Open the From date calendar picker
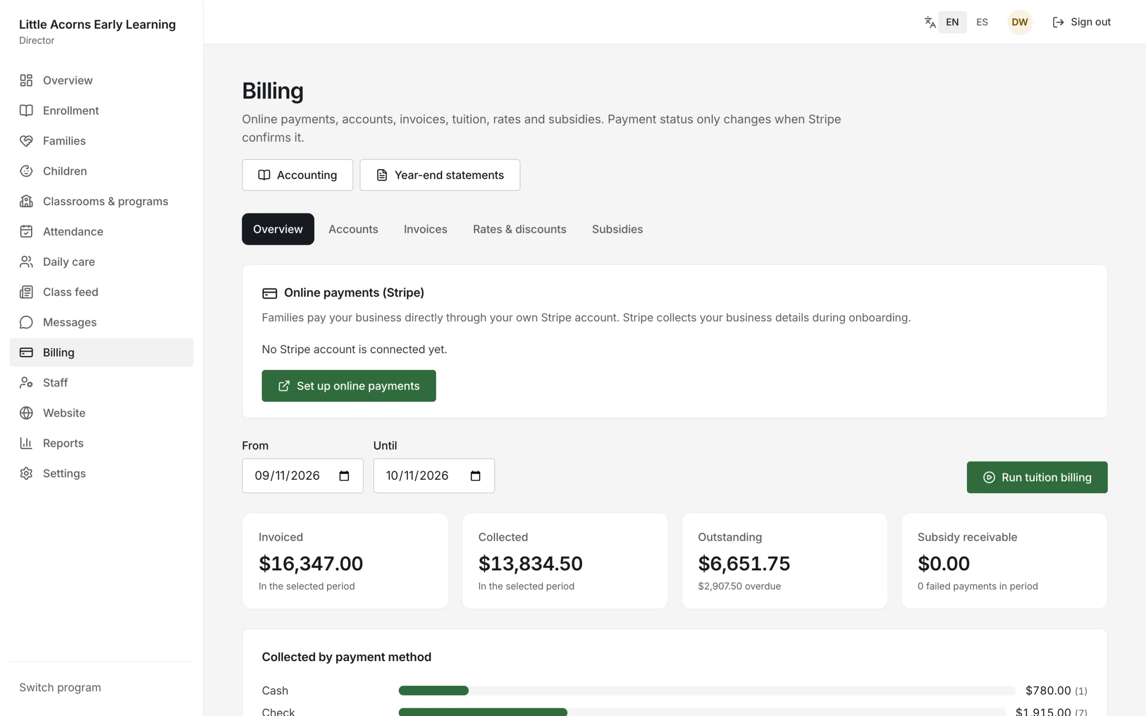The height and width of the screenshot is (716, 1146). [344, 475]
